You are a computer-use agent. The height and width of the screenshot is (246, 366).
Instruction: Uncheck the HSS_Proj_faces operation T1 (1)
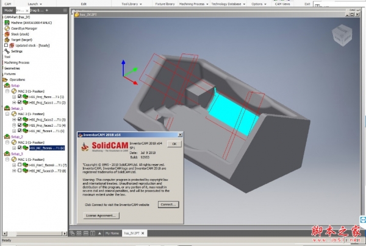click(x=20, y=96)
